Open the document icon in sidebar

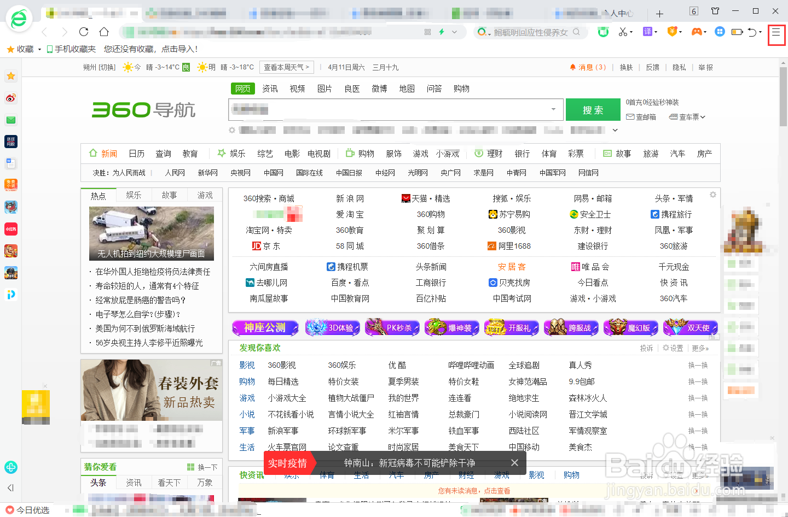[11, 163]
